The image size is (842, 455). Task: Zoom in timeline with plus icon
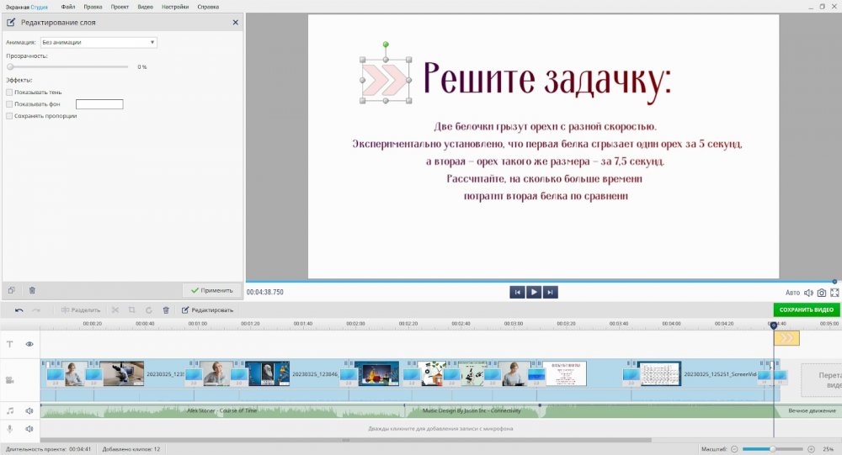coord(810,449)
